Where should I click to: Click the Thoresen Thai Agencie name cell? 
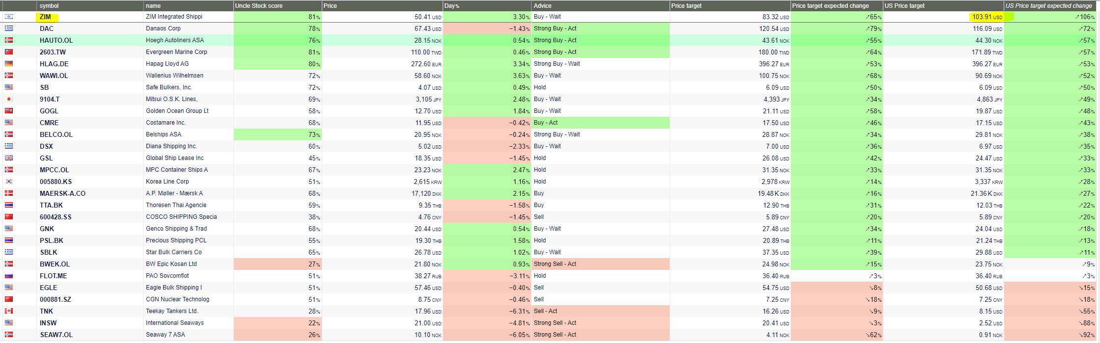[x=189, y=205]
